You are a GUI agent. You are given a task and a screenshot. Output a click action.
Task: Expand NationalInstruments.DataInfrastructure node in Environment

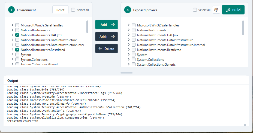tap(13, 40)
